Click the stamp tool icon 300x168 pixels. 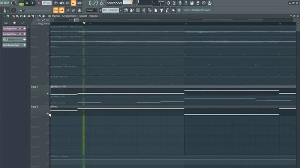79,10
